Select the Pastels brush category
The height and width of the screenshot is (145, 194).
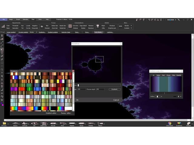pyautogui.click(x=72, y=124)
